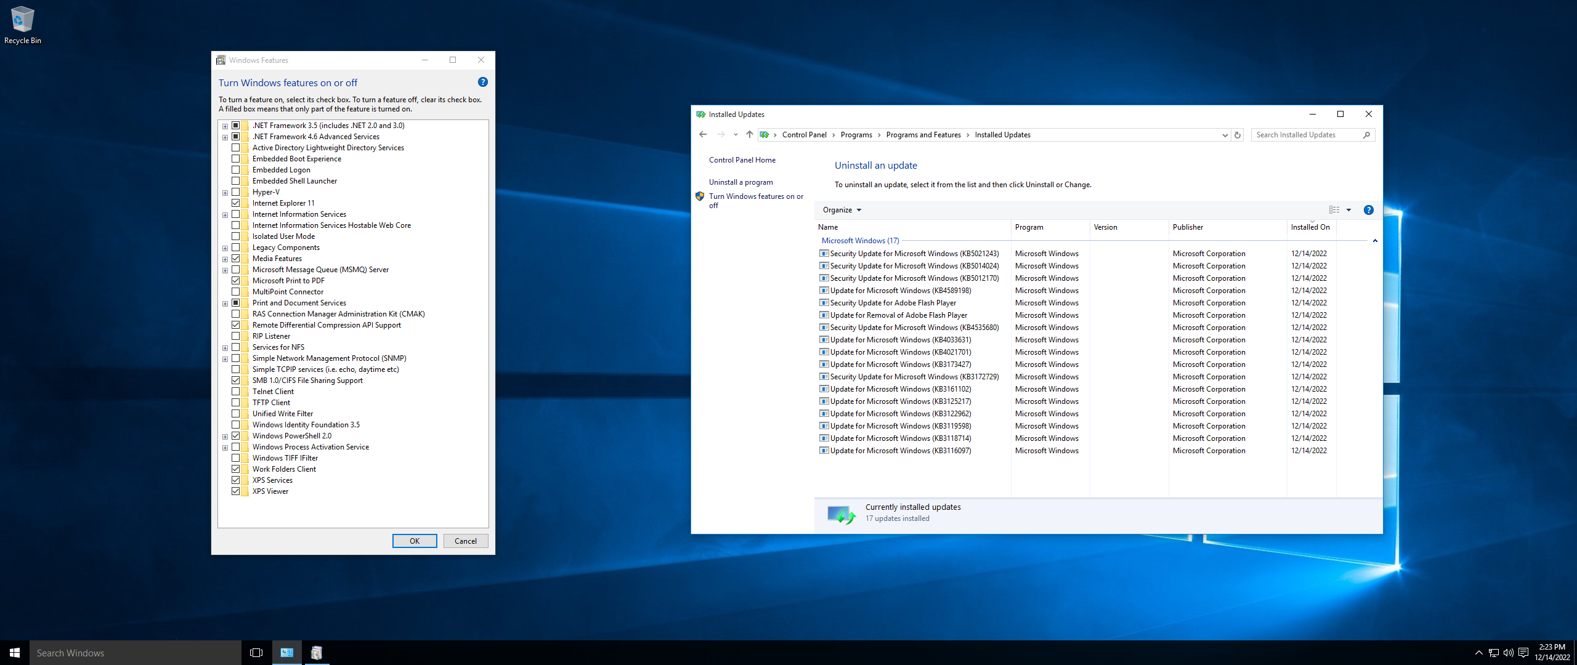Click Cancel in Windows Features
Viewport: 1577px width, 665px height.
(x=466, y=541)
